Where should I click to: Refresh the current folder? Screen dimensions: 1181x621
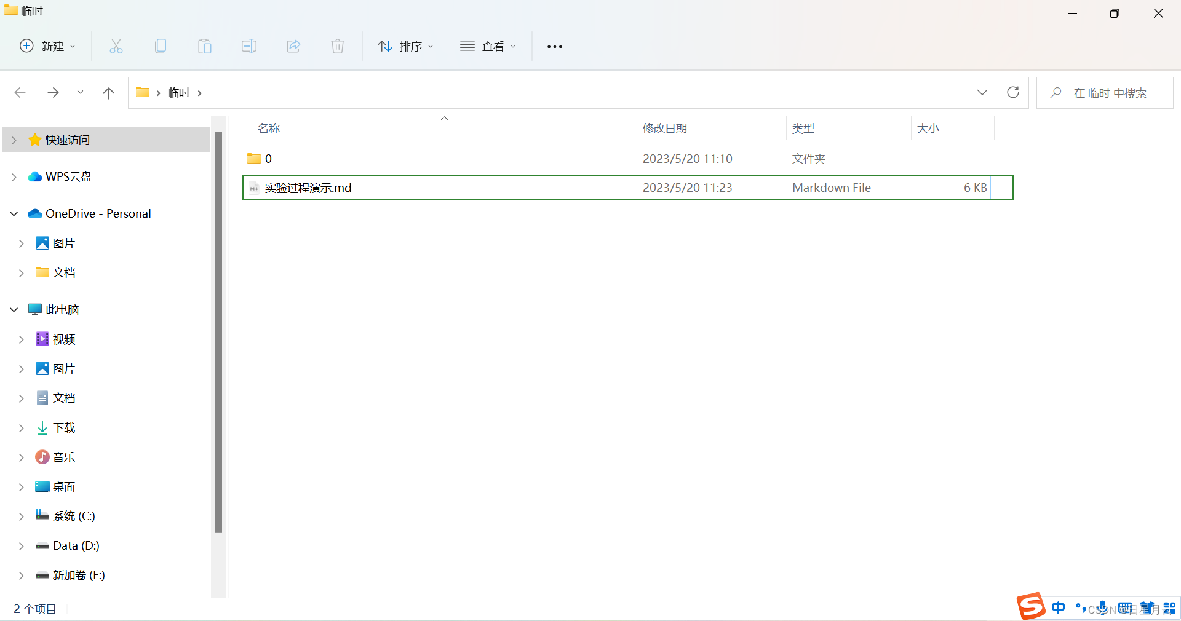(x=1013, y=93)
